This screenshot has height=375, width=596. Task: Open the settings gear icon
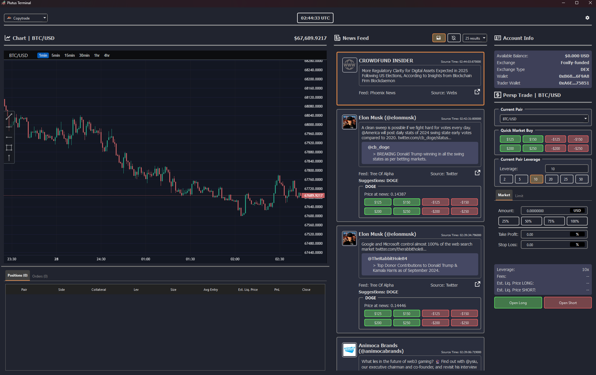[587, 18]
